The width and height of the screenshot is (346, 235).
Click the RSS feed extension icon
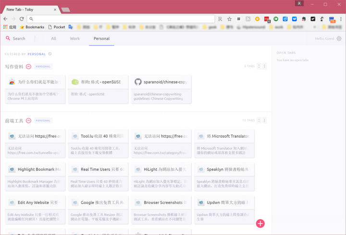[248, 19]
